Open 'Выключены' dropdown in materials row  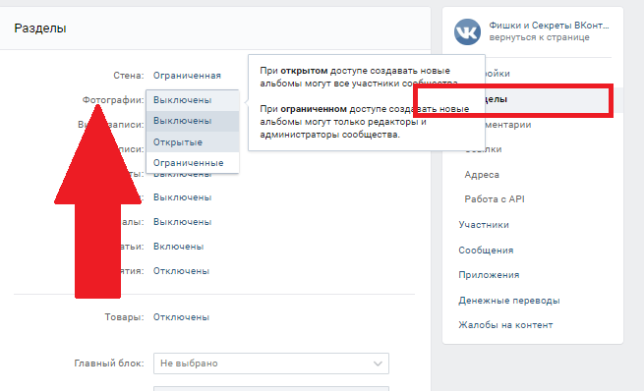[x=182, y=222]
